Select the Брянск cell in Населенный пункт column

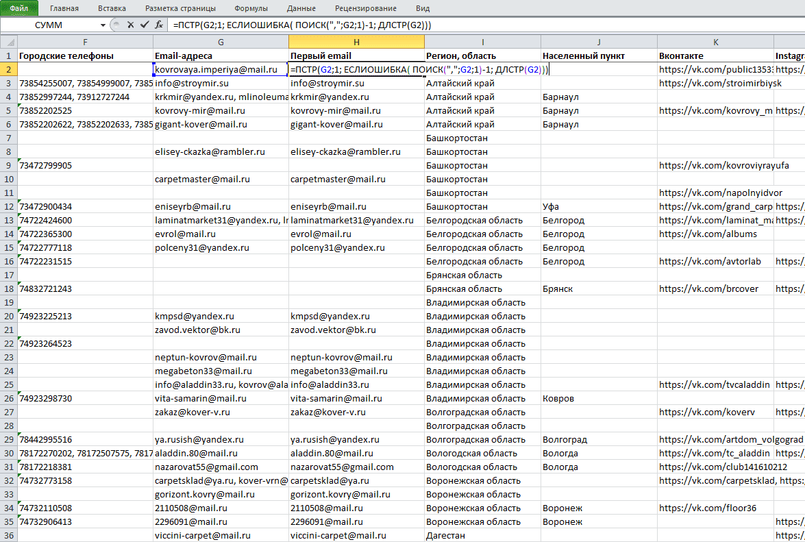[x=599, y=289]
